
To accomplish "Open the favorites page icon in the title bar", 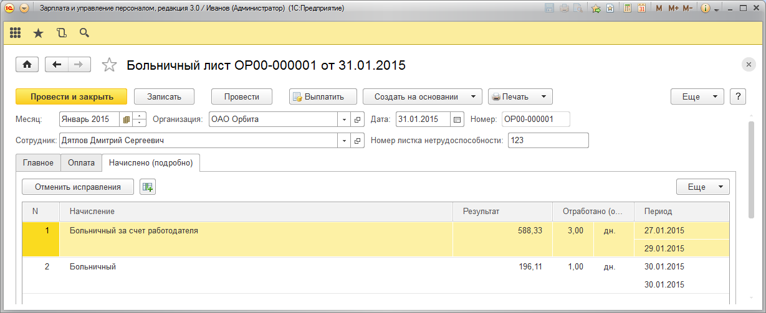I will pos(610,9).
